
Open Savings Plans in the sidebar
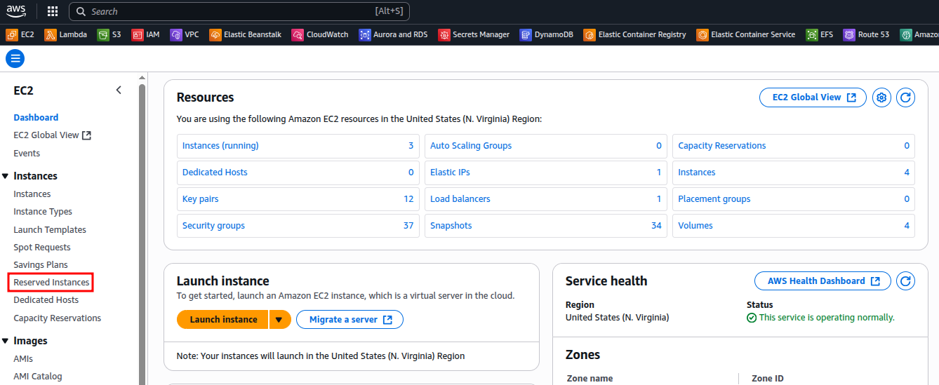pyautogui.click(x=41, y=265)
